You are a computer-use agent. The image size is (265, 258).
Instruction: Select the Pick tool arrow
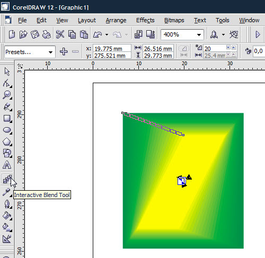click(7, 72)
